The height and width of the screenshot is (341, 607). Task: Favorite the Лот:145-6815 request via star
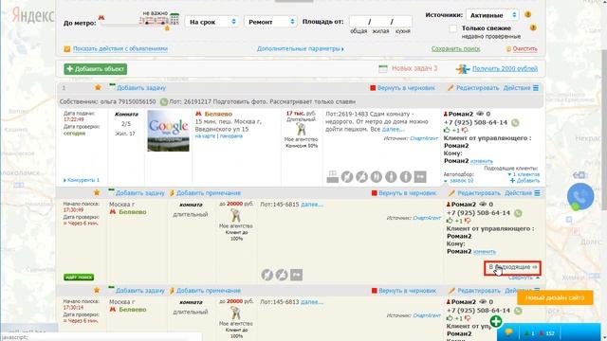pos(97,192)
